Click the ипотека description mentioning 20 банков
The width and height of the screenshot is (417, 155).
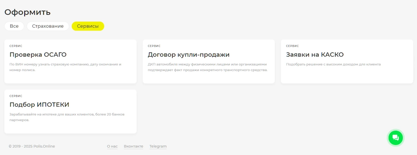67,117
